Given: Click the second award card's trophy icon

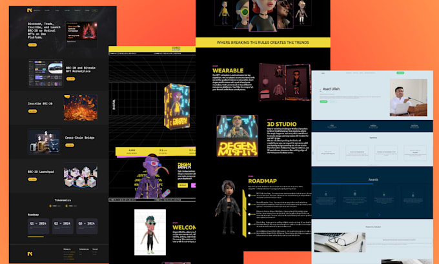Looking at the screenshot, I should coord(354,194).
